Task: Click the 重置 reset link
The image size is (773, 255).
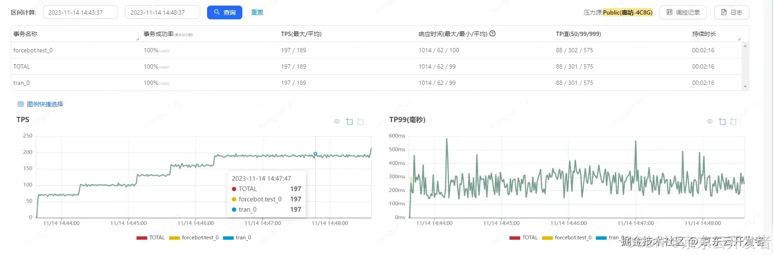Action: coord(257,12)
